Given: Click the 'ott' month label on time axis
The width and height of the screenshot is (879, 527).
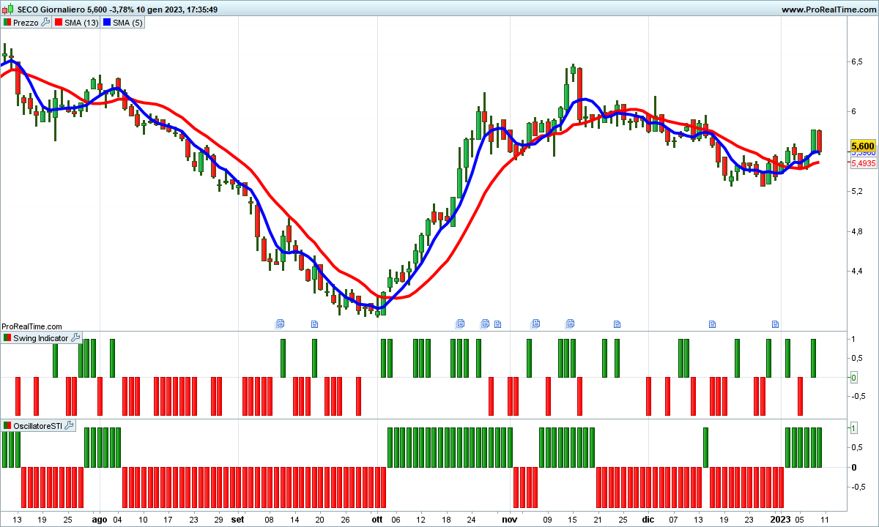Looking at the screenshot, I should [377, 519].
